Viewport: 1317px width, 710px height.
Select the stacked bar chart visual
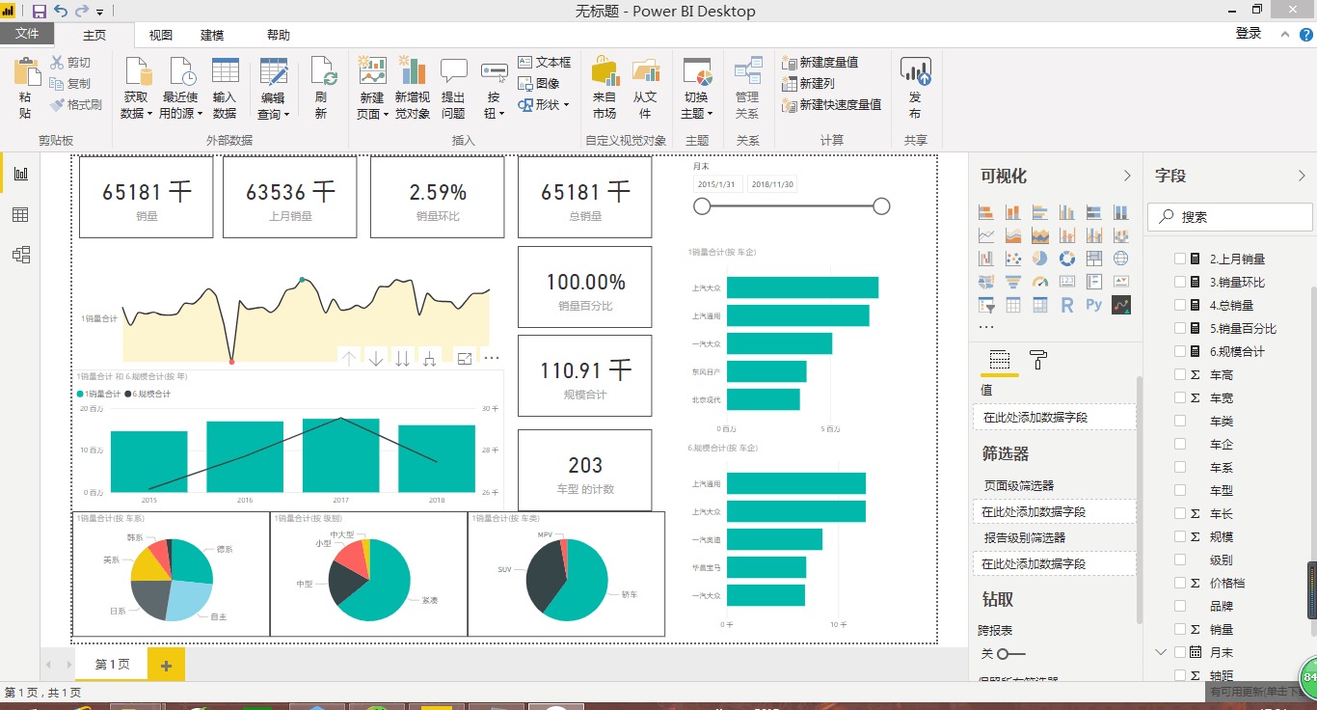986,212
